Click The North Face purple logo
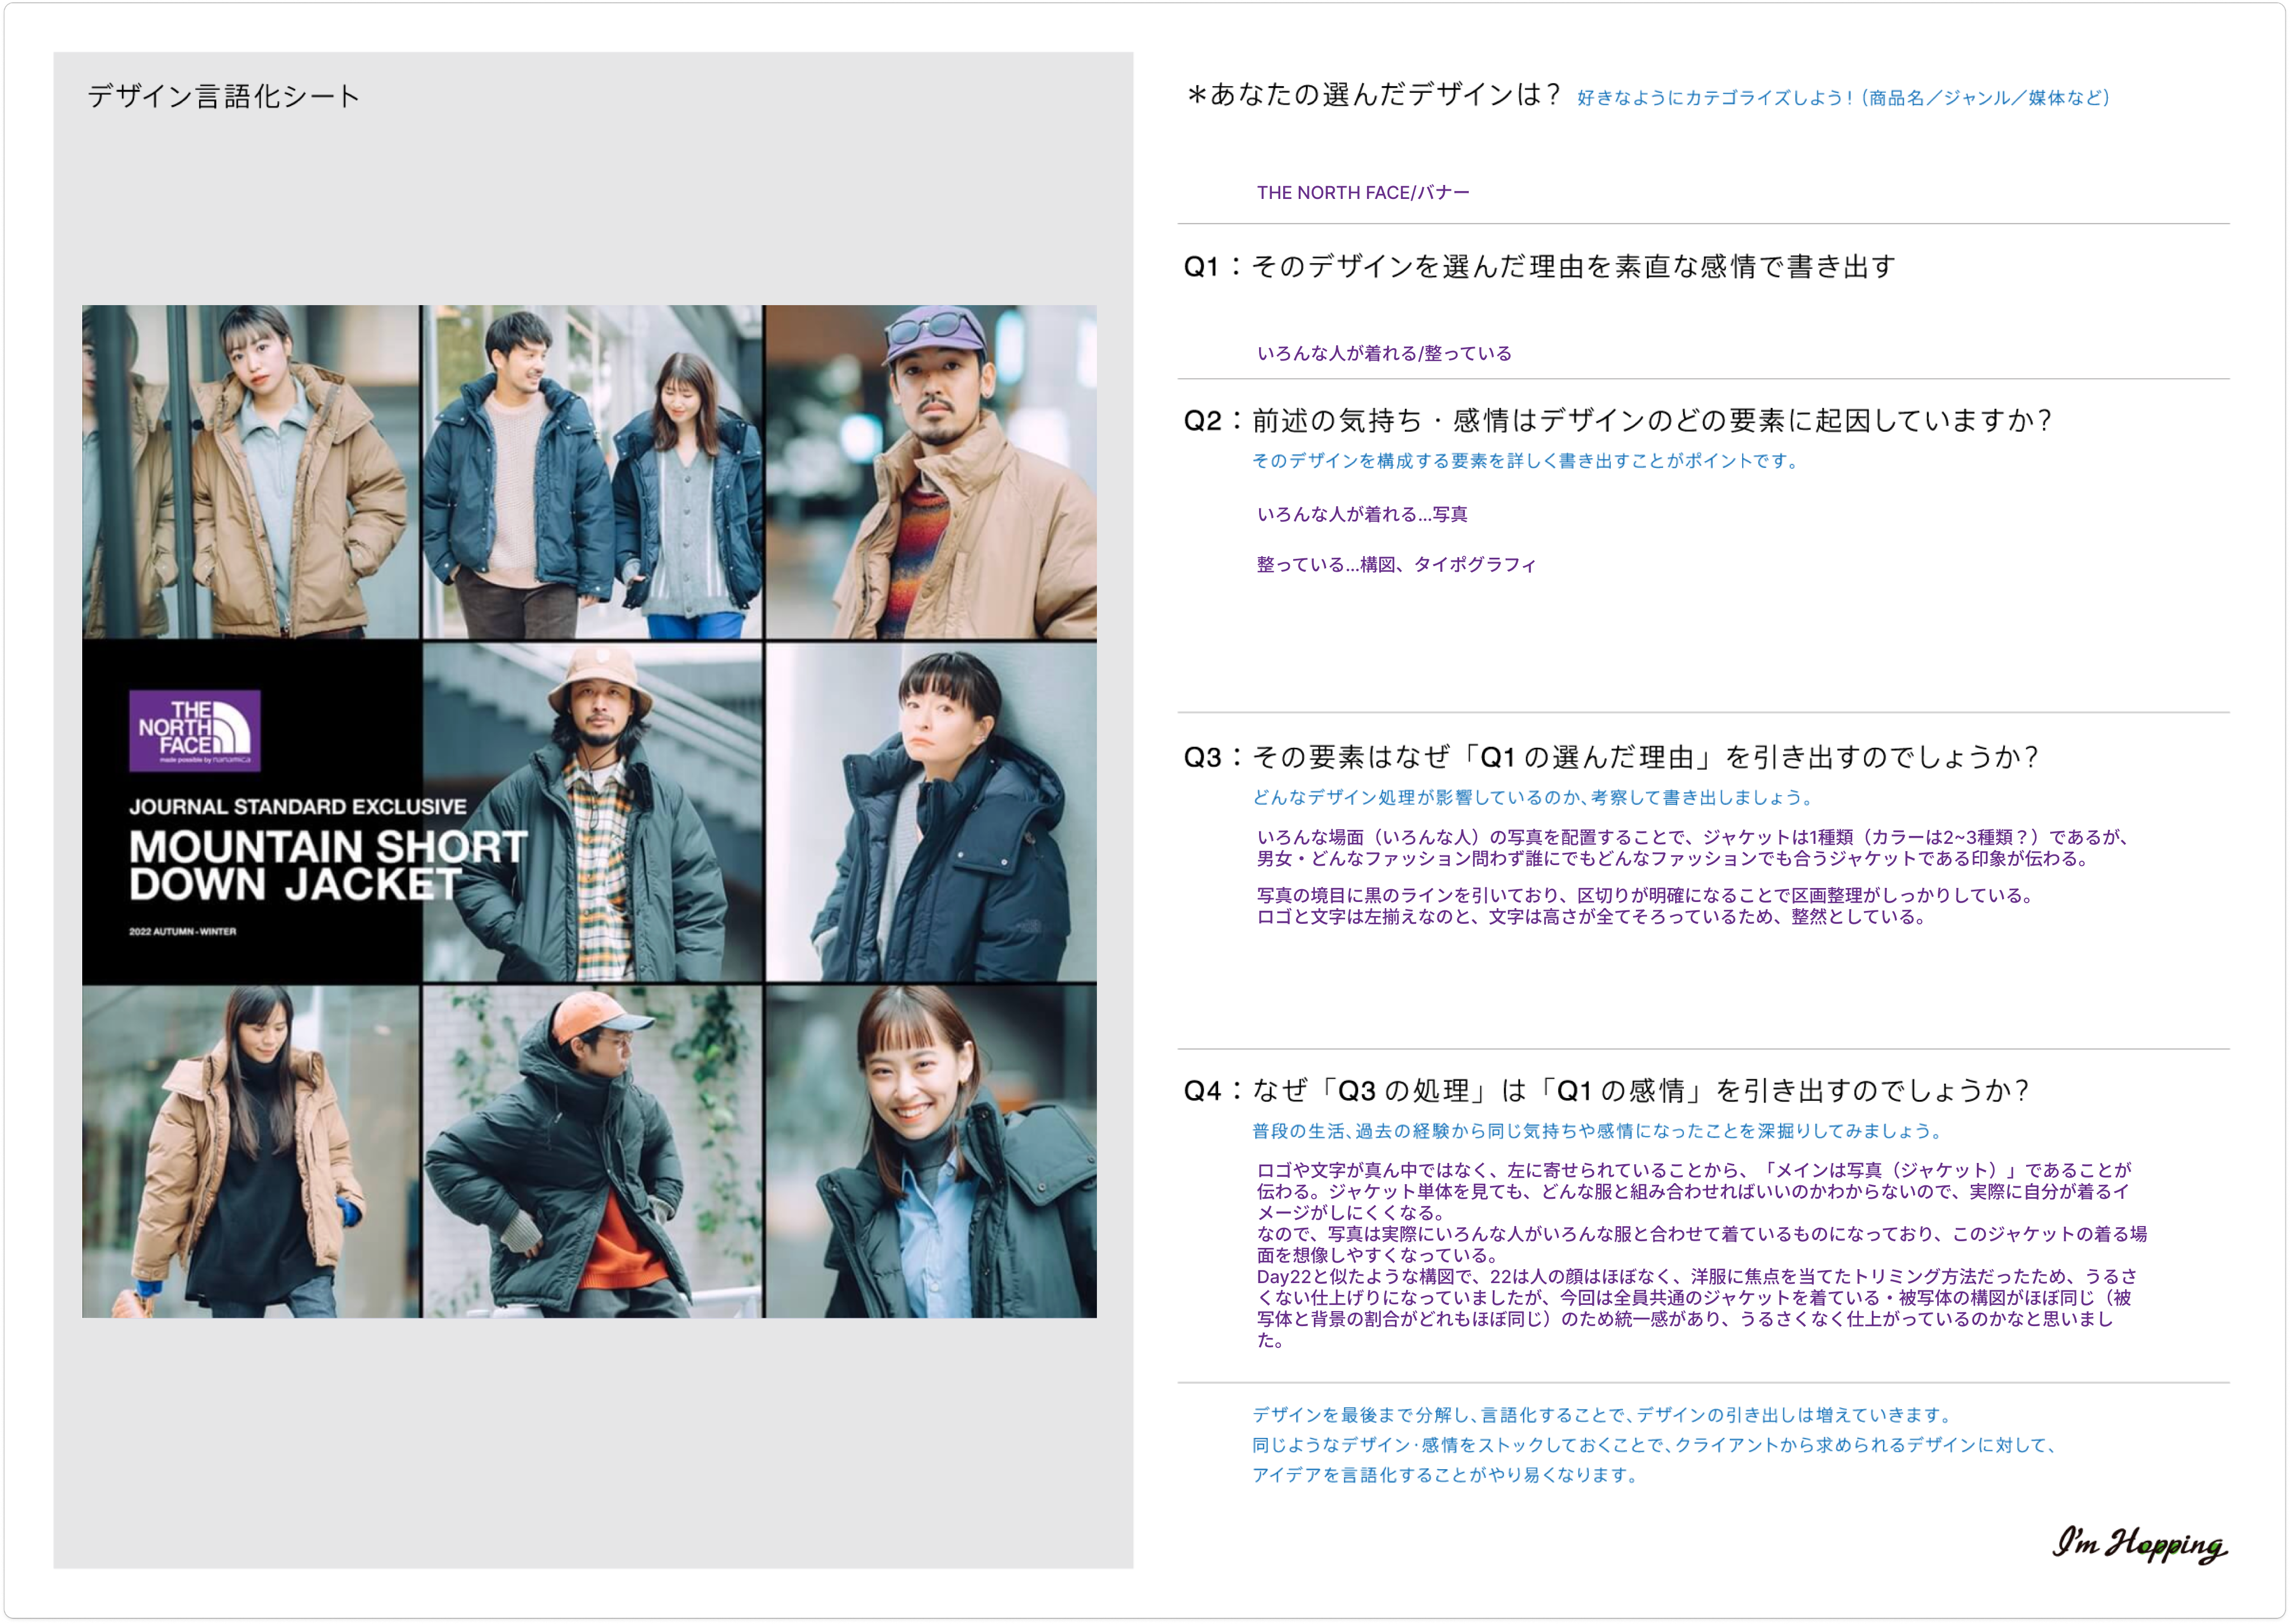Viewport: 2290px width, 1624px height. [x=195, y=730]
